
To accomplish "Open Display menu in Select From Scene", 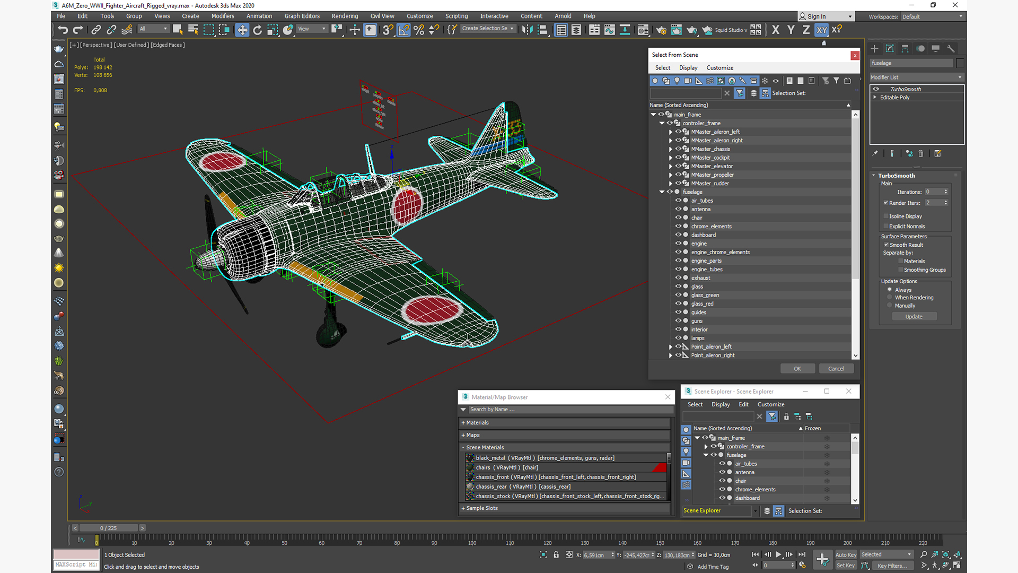I will pyautogui.click(x=688, y=67).
